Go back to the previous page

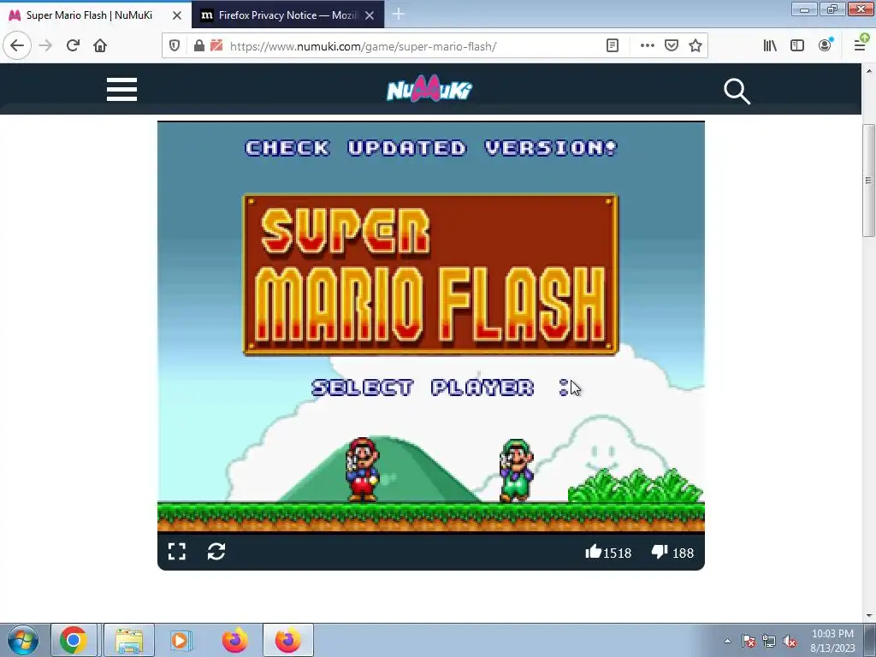pyautogui.click(x=17, y=45)
